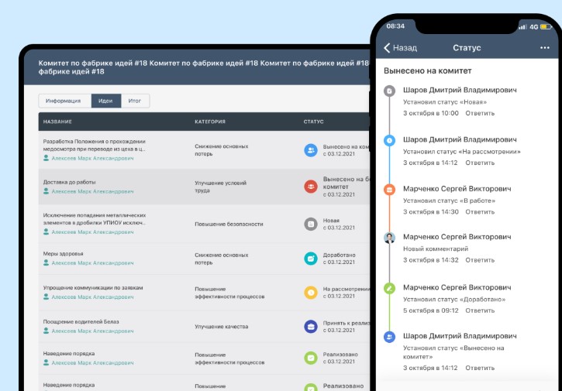Tap Ответить under 'Новый комментарий'
The width and height of the screenshot is (562, 391).
(x=480, y=260)
